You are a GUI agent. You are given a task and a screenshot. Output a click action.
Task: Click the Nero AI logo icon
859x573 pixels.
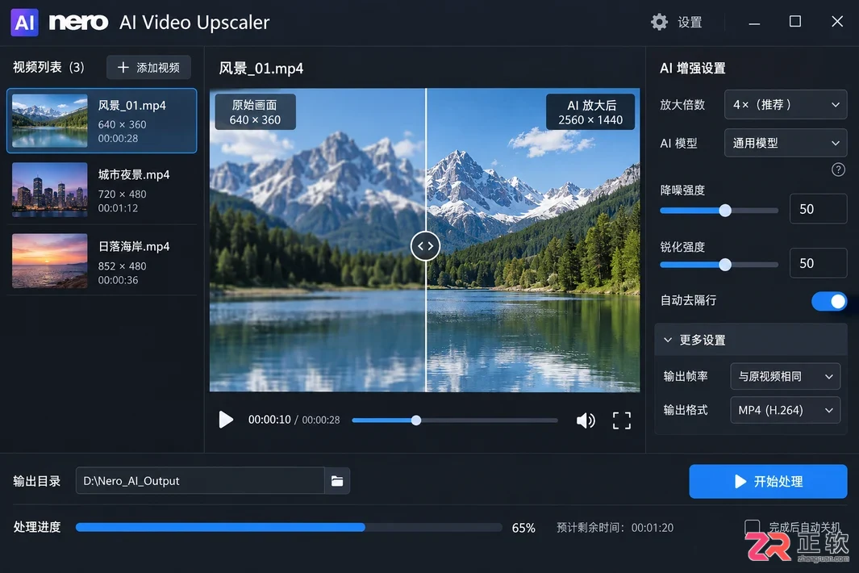pyautogui.click(x=25, y=22)
